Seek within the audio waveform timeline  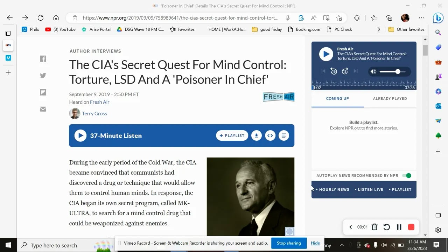(364, 85)
